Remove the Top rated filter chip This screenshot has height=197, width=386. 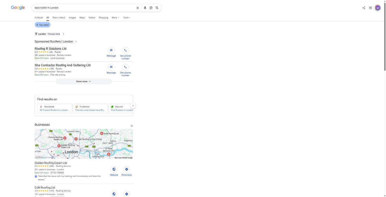pyautogui.click(x=37, y=25)
